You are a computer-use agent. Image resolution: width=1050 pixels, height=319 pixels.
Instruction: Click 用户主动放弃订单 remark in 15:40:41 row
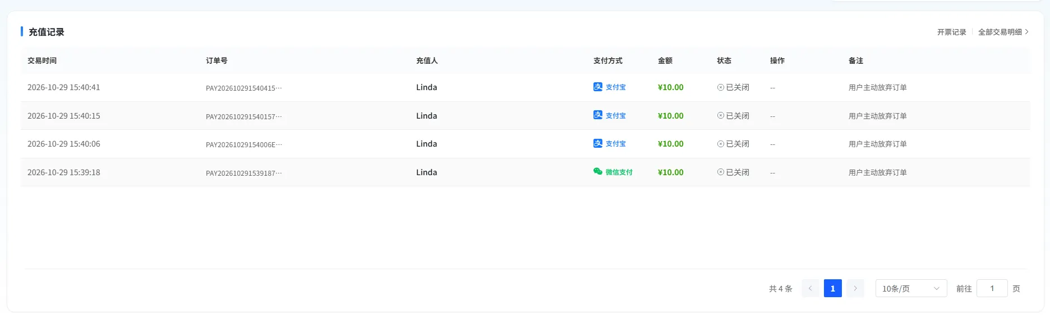[878, 87]
